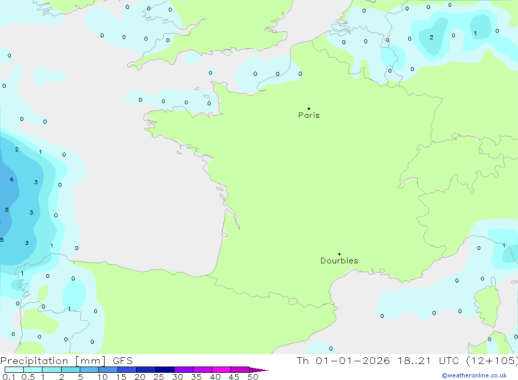Click the legend's arrow tip beyond 50
The height and width of the screenshot is (380, 518).
tap(259, 370)
